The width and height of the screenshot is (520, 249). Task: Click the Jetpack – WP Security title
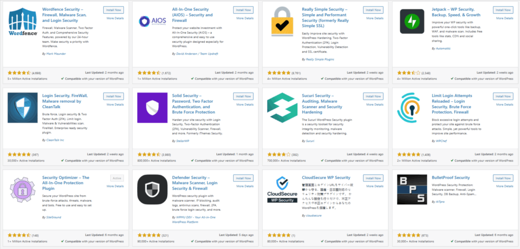[x=456, y=12]
